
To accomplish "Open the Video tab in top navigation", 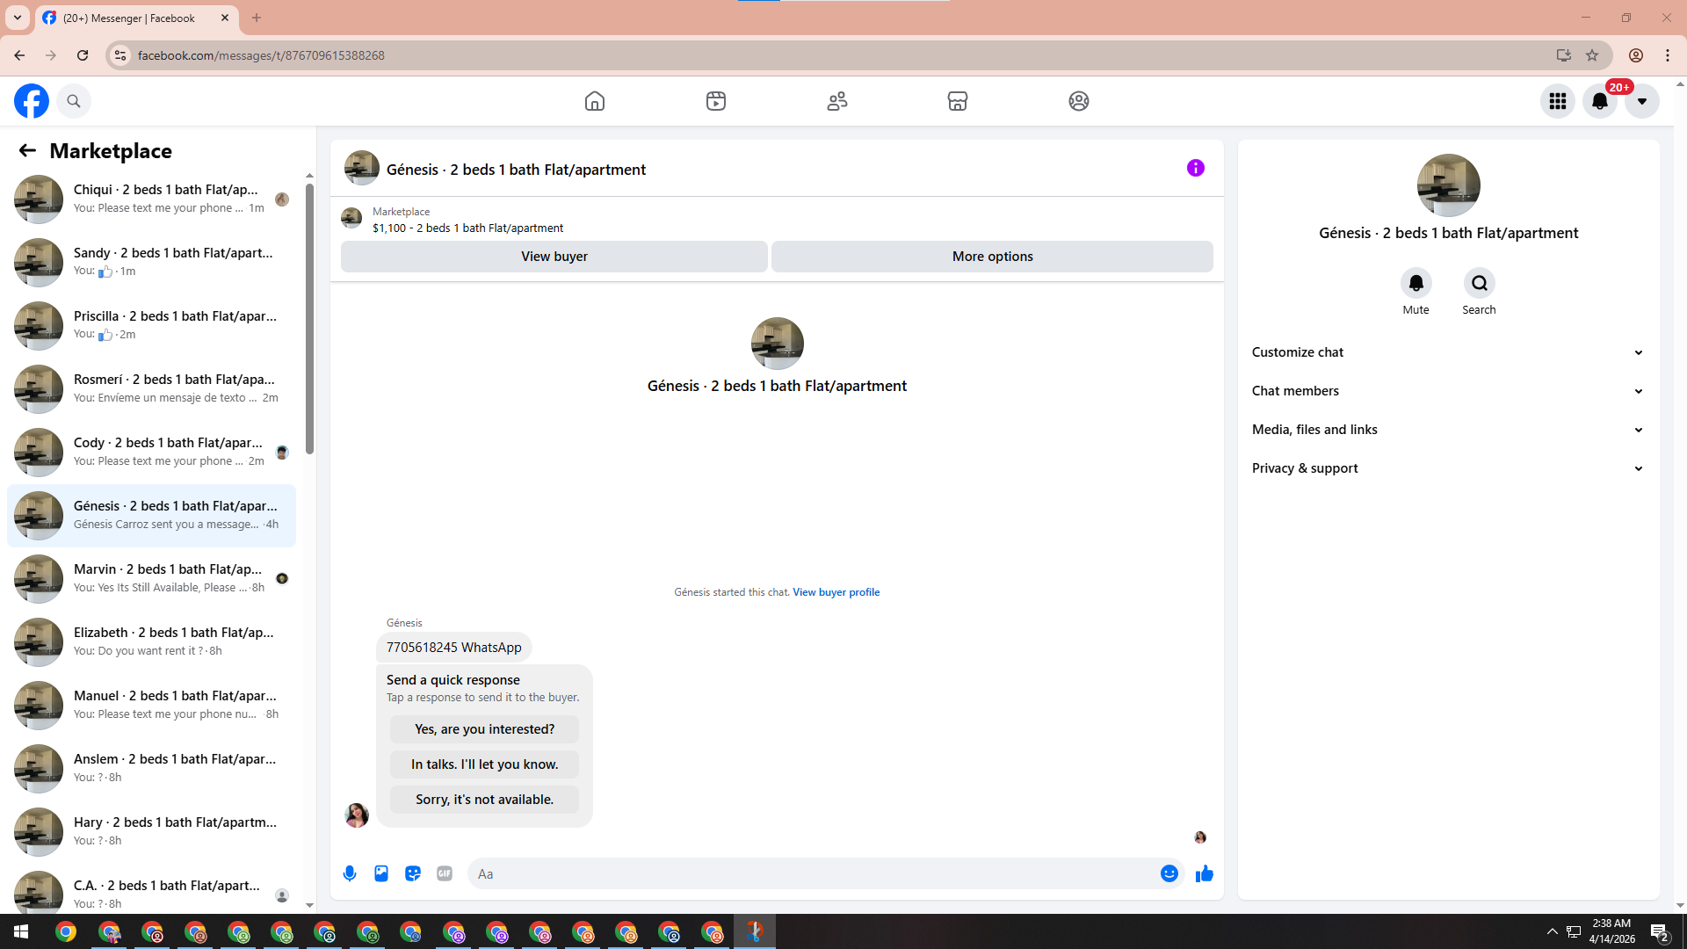I will (x=716, y=101).
